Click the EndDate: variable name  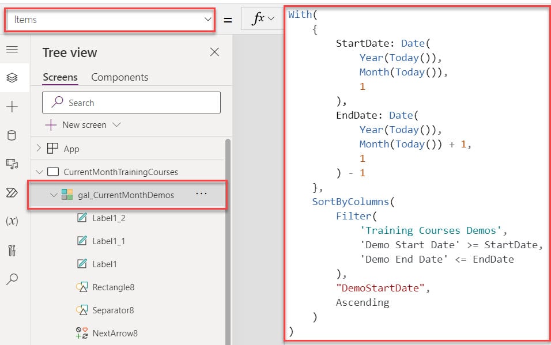pyautogui.click(x=360, y=115)
